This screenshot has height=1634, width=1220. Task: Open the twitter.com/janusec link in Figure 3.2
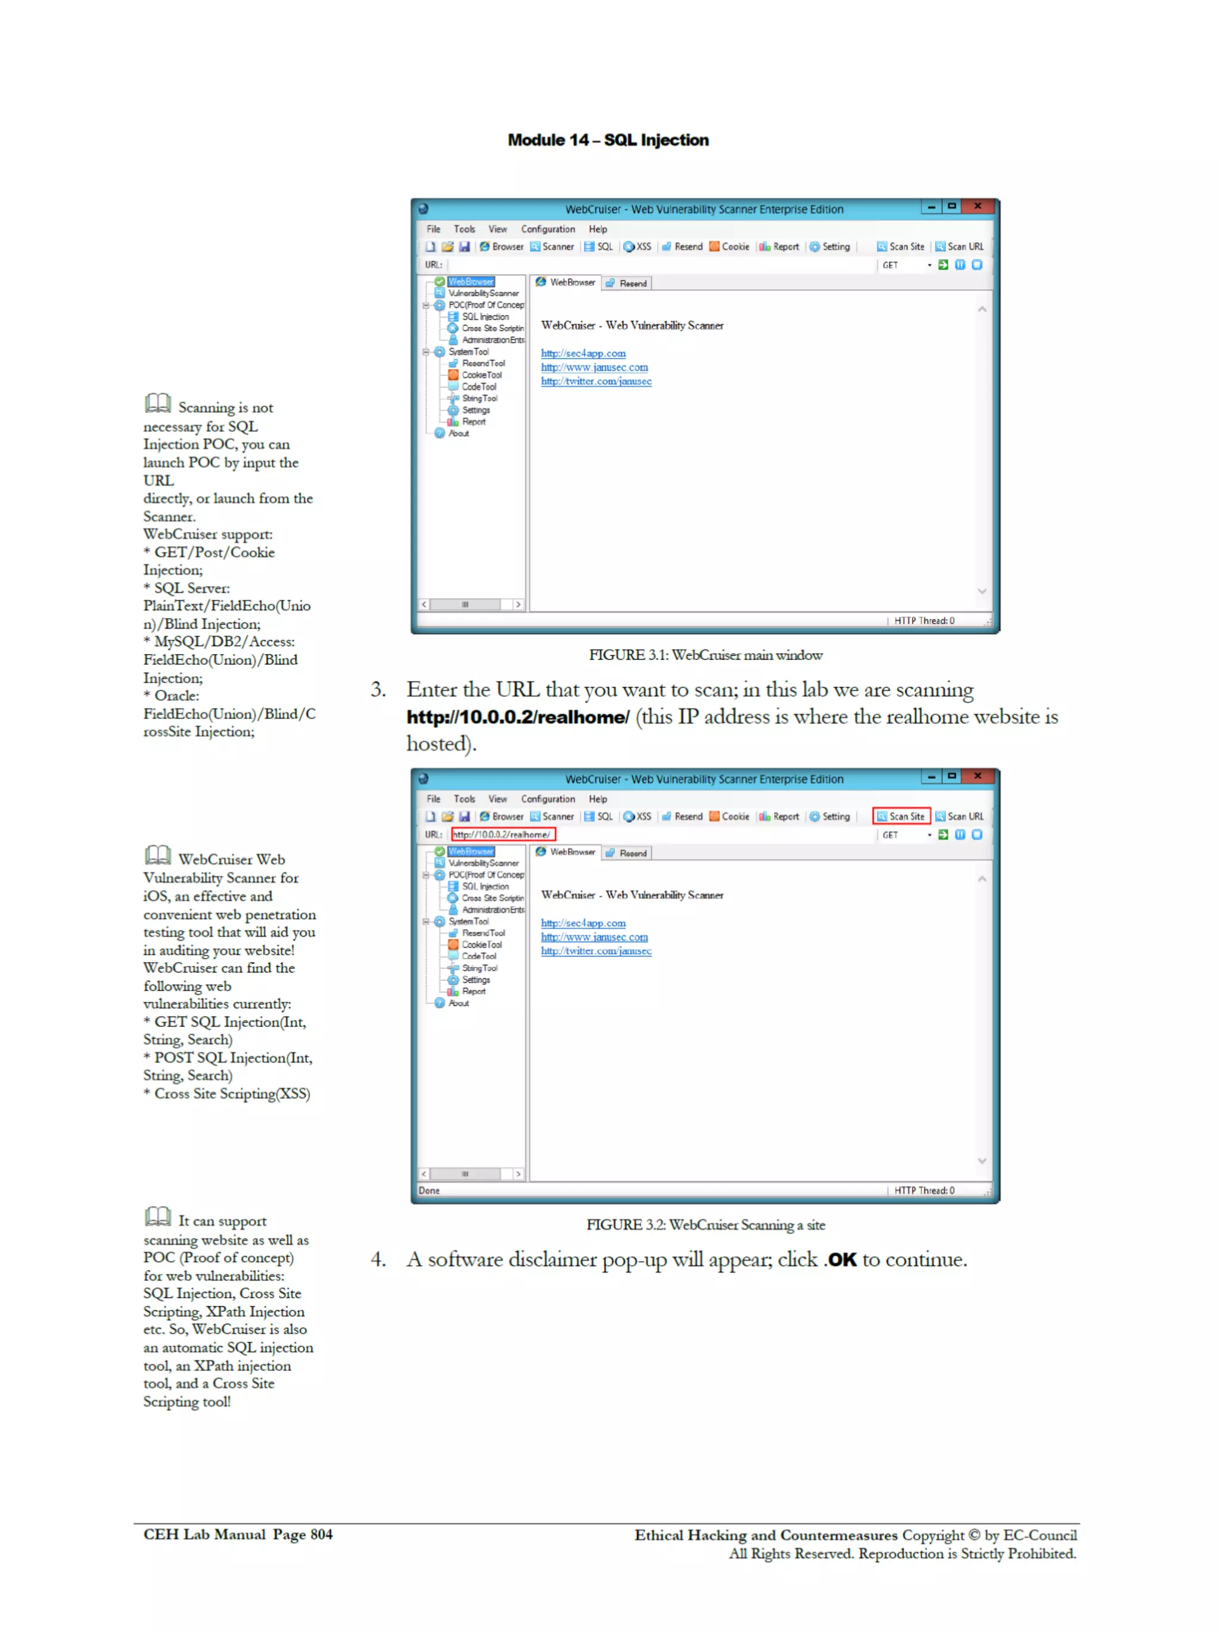pyautogui.click(x=596, y=951)
